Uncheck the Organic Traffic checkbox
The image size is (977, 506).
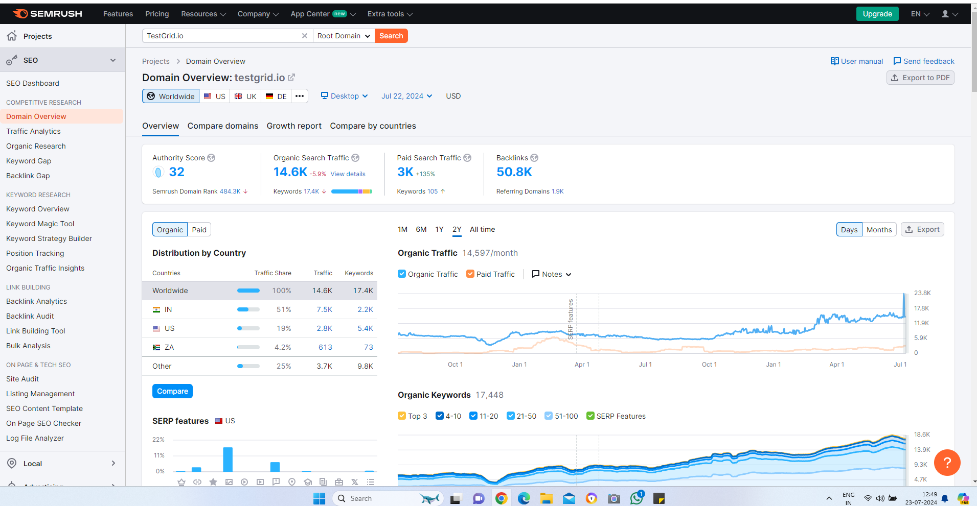coord(402,274)
